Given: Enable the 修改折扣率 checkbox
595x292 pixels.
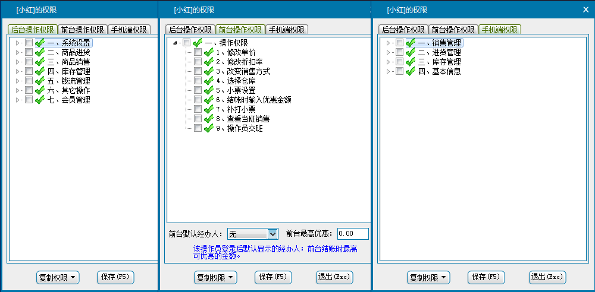Looking at the screenshot, I should pyautogui.click(x=198, y=62).
